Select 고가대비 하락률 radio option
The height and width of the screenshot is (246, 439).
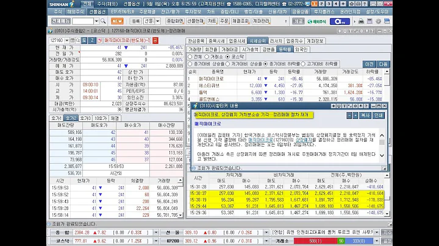tap(303, 64)
